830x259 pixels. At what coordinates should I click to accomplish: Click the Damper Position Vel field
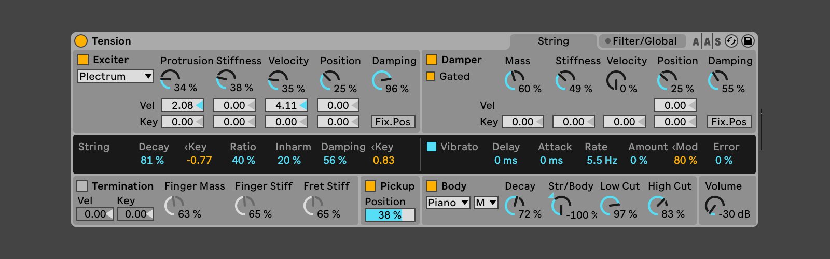(675, 105)
